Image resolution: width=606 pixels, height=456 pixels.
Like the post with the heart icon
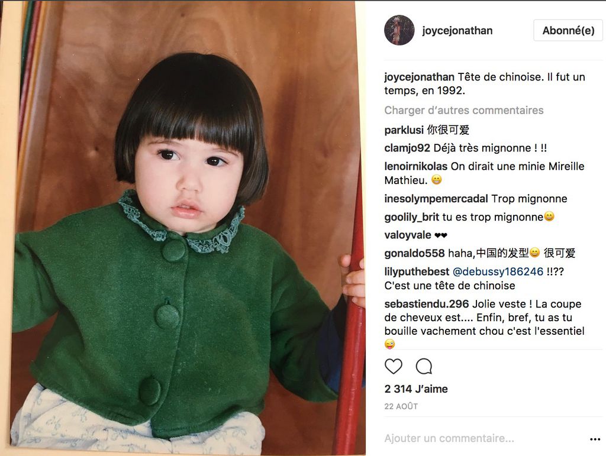394,366
